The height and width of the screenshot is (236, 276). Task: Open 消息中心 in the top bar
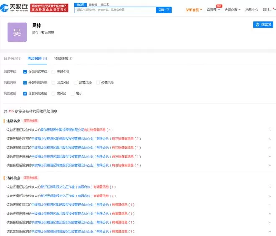tap(252, 10)
